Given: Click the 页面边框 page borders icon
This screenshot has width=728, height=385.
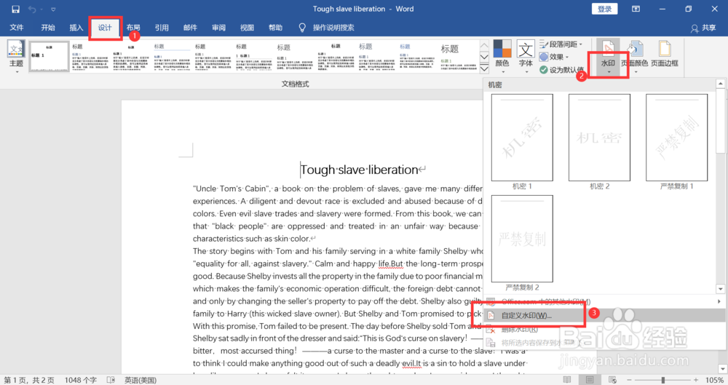Looking at the screenshot, I should pyautogui.click(x=665, y=54).
